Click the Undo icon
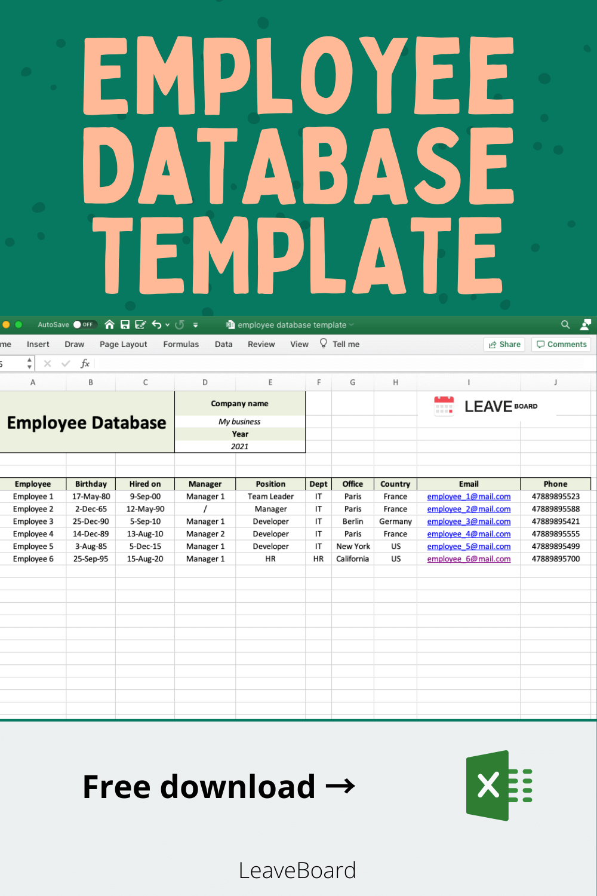597x896 pixels. point(156,324)
